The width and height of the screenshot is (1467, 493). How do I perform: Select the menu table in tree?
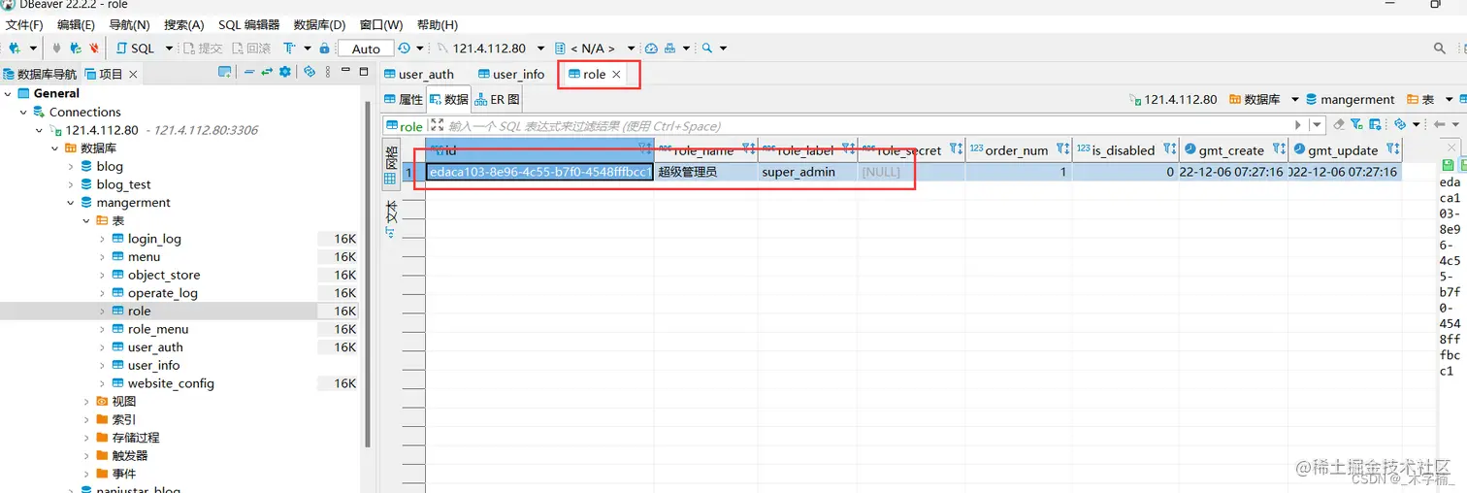tap(144, 257)
